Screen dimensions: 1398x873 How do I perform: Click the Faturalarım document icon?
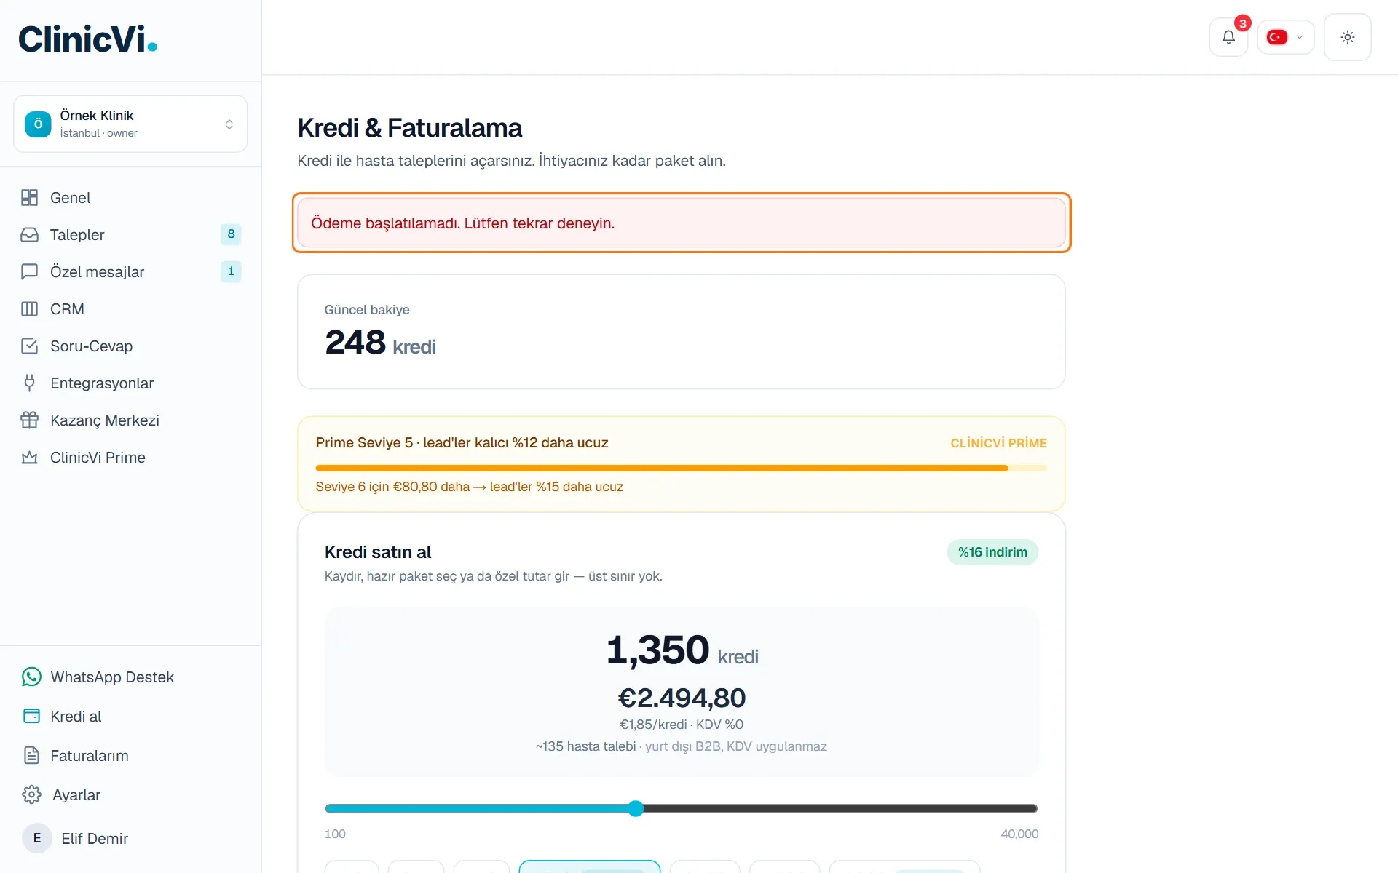click(31, 756)
